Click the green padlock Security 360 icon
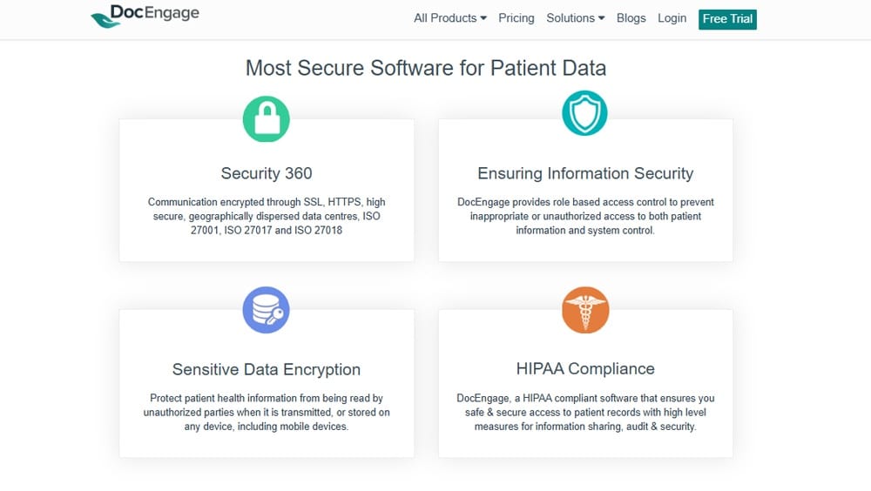 pos(266,118)
